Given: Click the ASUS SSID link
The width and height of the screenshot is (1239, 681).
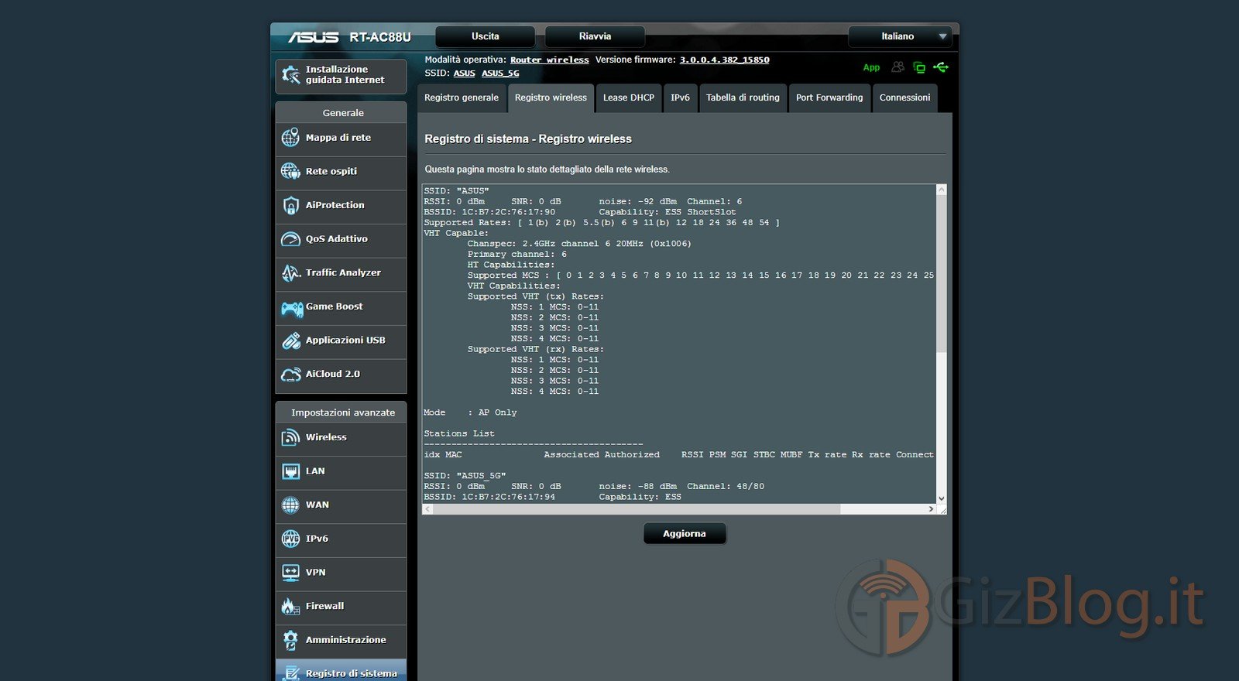Looking at the screenshot, I should 465,74.
